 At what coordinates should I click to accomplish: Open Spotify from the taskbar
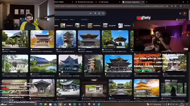click(x=75, y=104)
